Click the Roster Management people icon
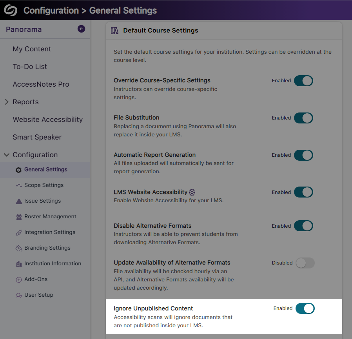The width and height of the screenshot is (352, 339). click(18, 217)
